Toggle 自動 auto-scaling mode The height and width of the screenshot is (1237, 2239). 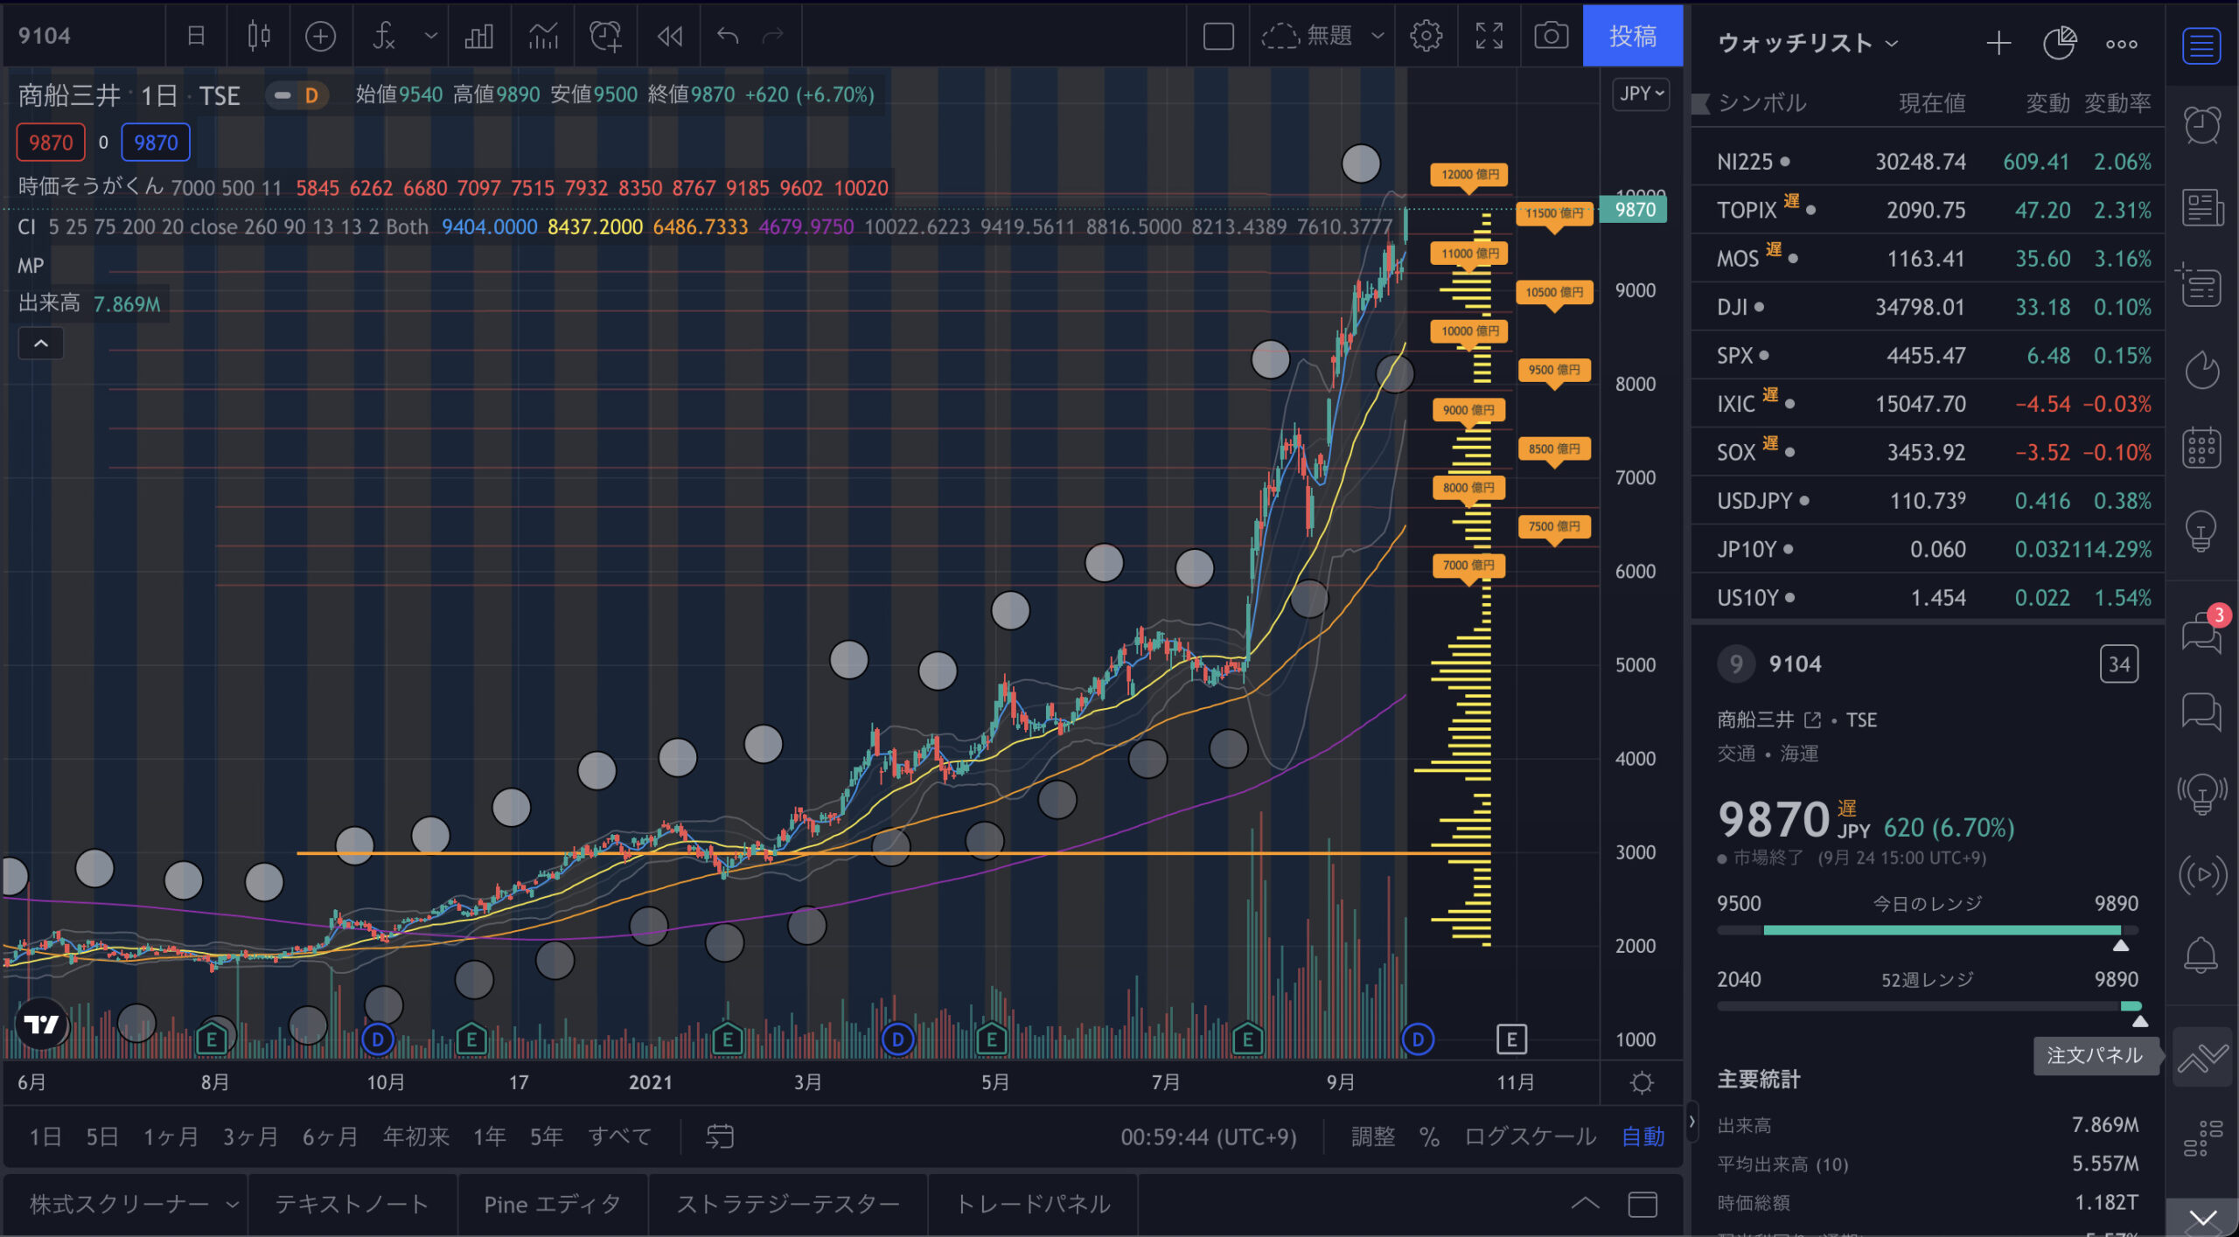(1643, 1137)
